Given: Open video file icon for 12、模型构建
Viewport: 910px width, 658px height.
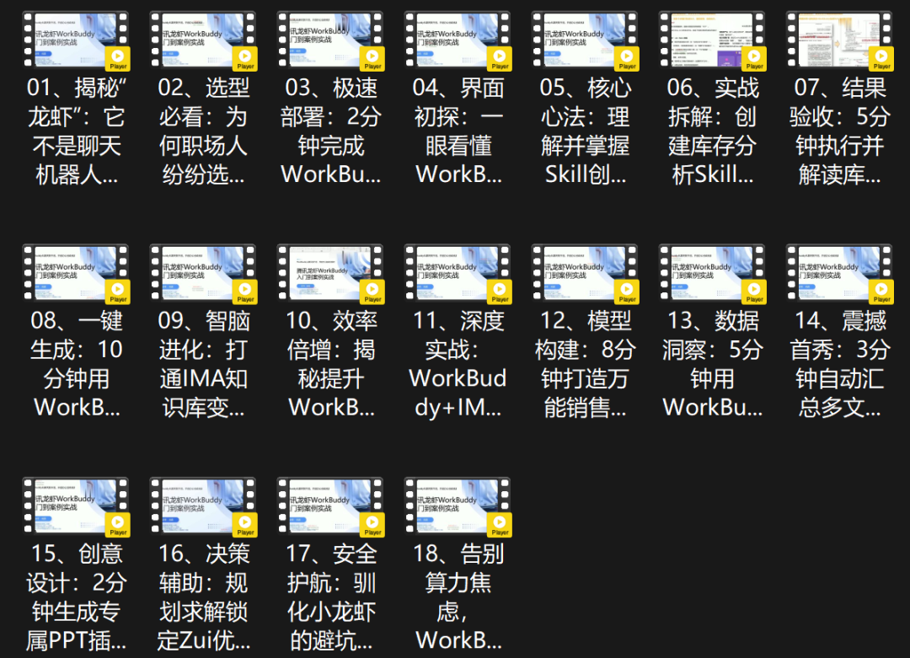Looking at the screenshot, I should [585, 273].
